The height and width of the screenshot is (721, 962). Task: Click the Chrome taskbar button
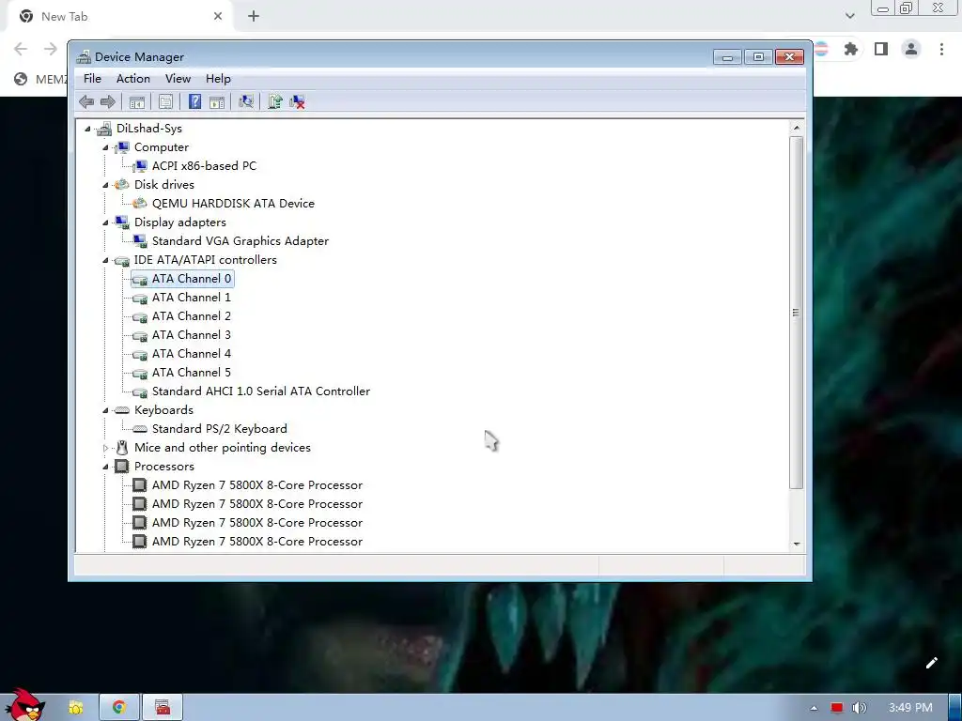119,708
